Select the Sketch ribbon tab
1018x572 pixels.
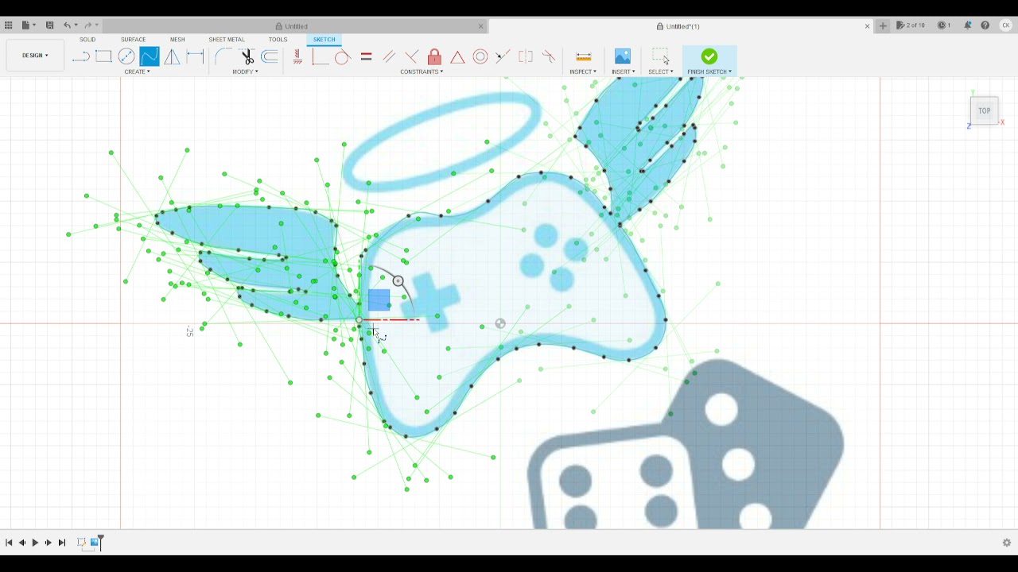tap(324, 39)
